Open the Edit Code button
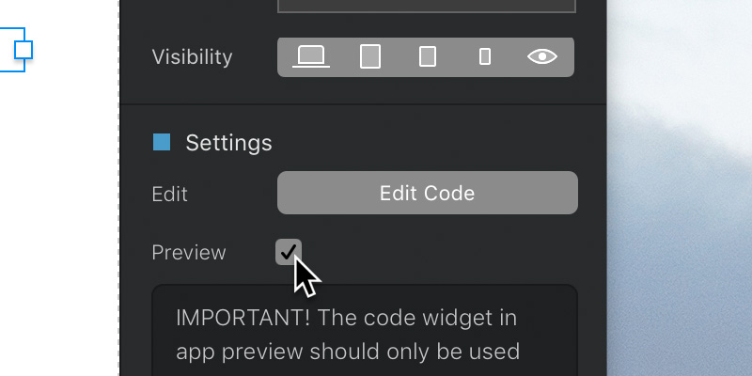The height and width of the screenshot is (376, 752). click(428, 193)
